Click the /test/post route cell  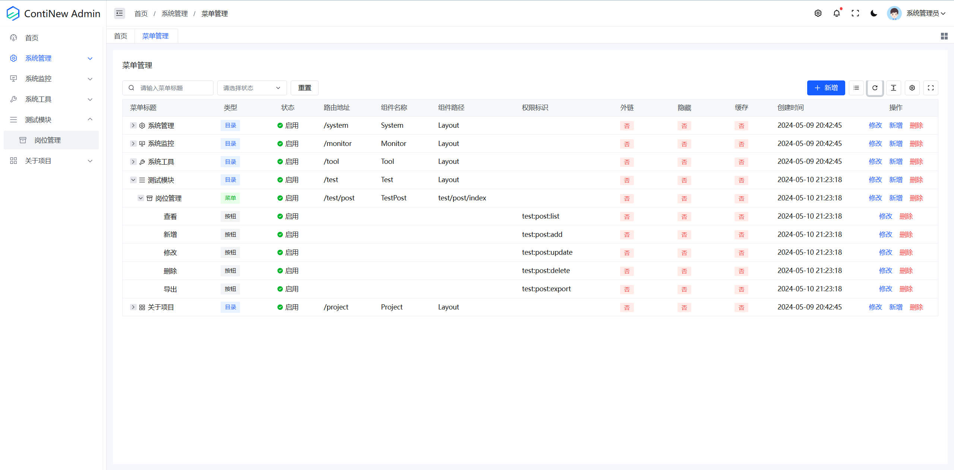(339, 198)
